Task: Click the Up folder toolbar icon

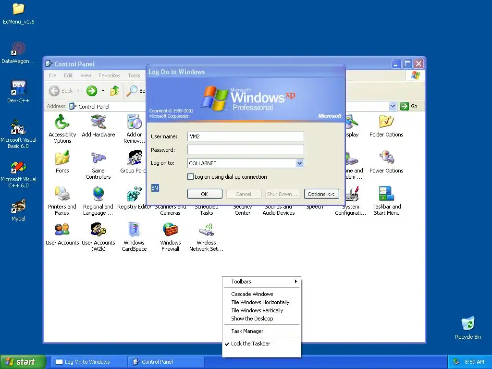Action: point(115,91)
